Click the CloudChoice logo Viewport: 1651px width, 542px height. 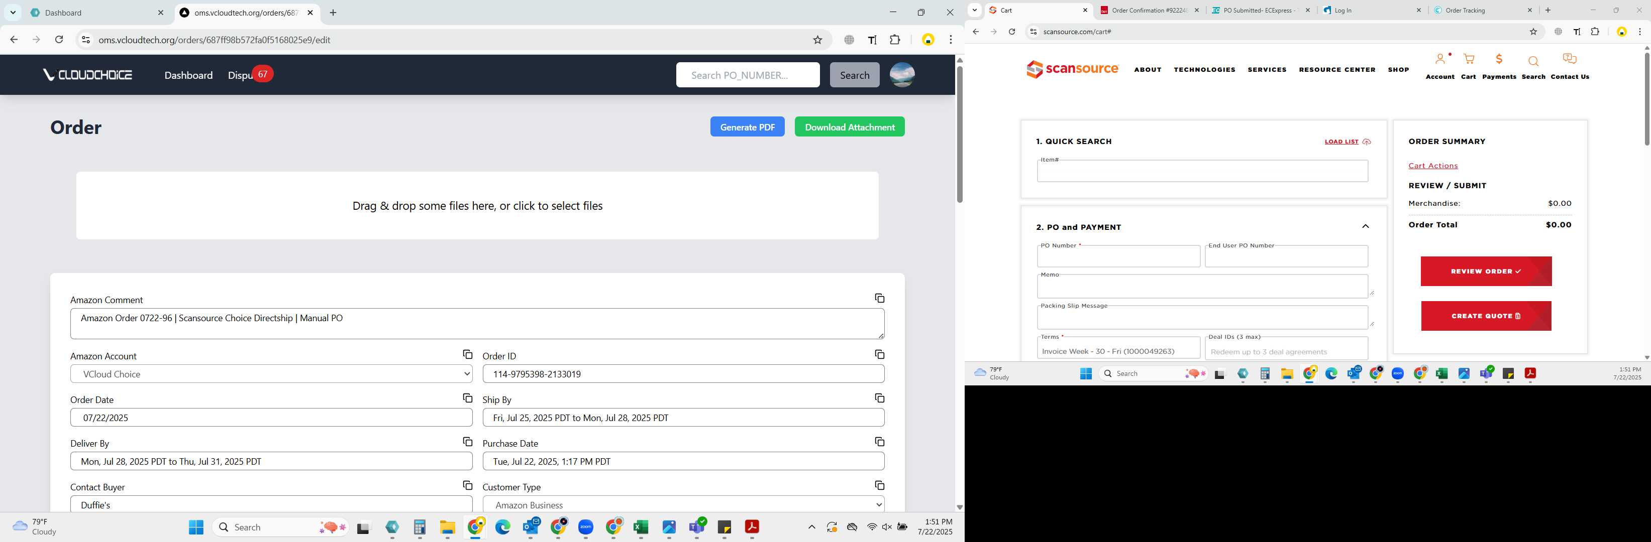88,75
